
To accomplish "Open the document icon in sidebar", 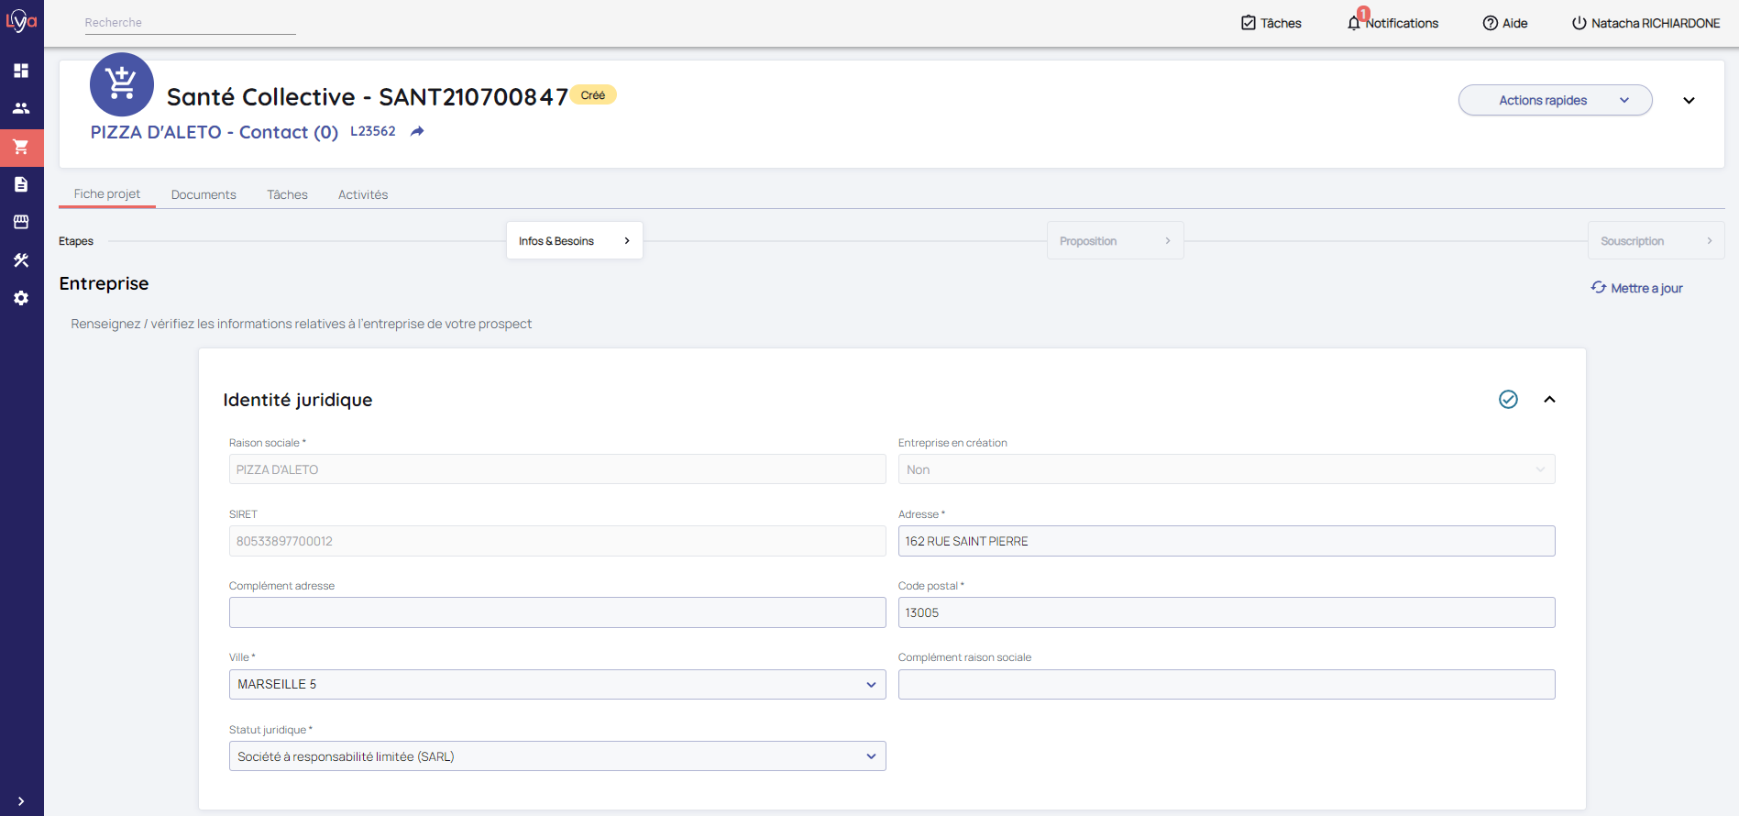I will (21, 184).
